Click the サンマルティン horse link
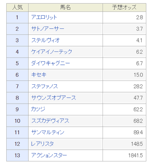152x163 pixels. tap(48, 132)
